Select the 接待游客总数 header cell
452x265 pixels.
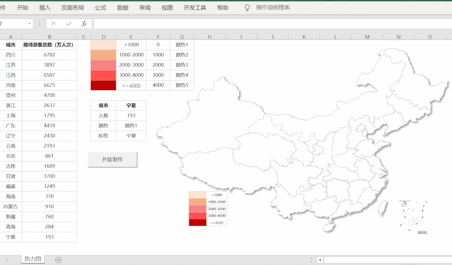pos(49,45)
